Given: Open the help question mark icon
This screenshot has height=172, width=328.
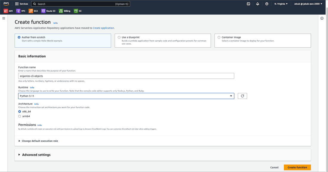Looking at the screenshot, I should coord(267,4).
